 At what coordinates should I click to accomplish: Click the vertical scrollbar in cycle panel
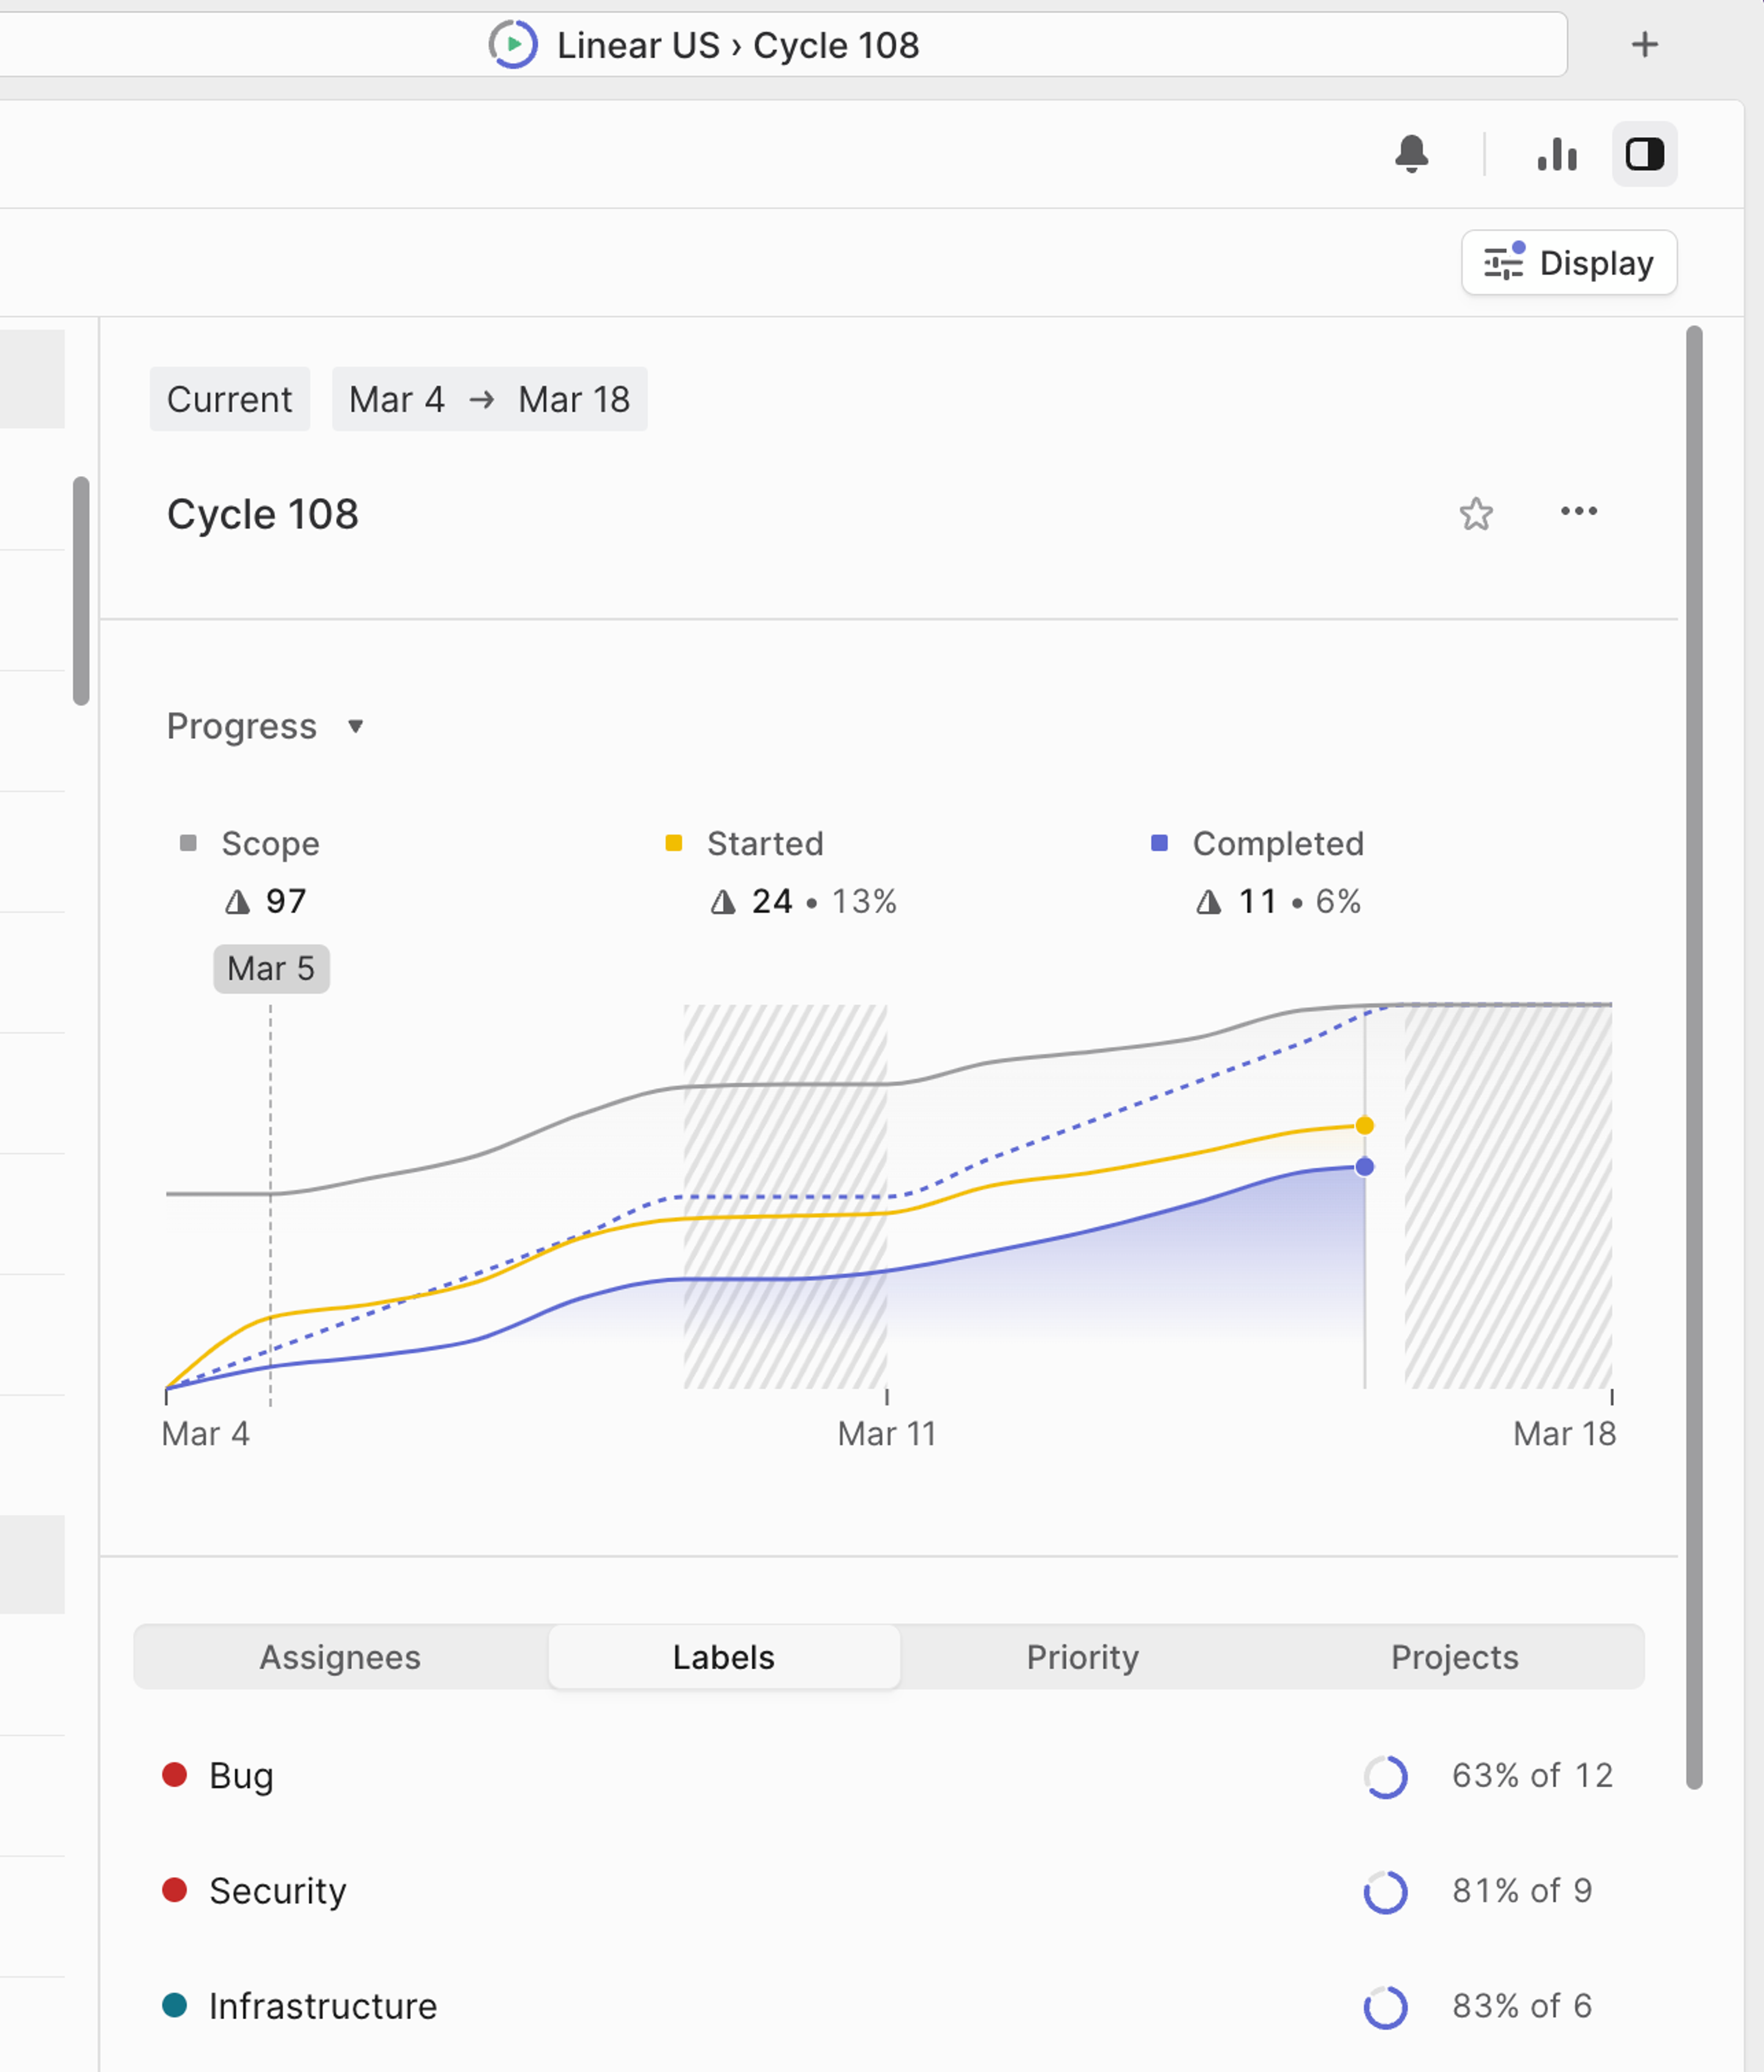1693,1056
